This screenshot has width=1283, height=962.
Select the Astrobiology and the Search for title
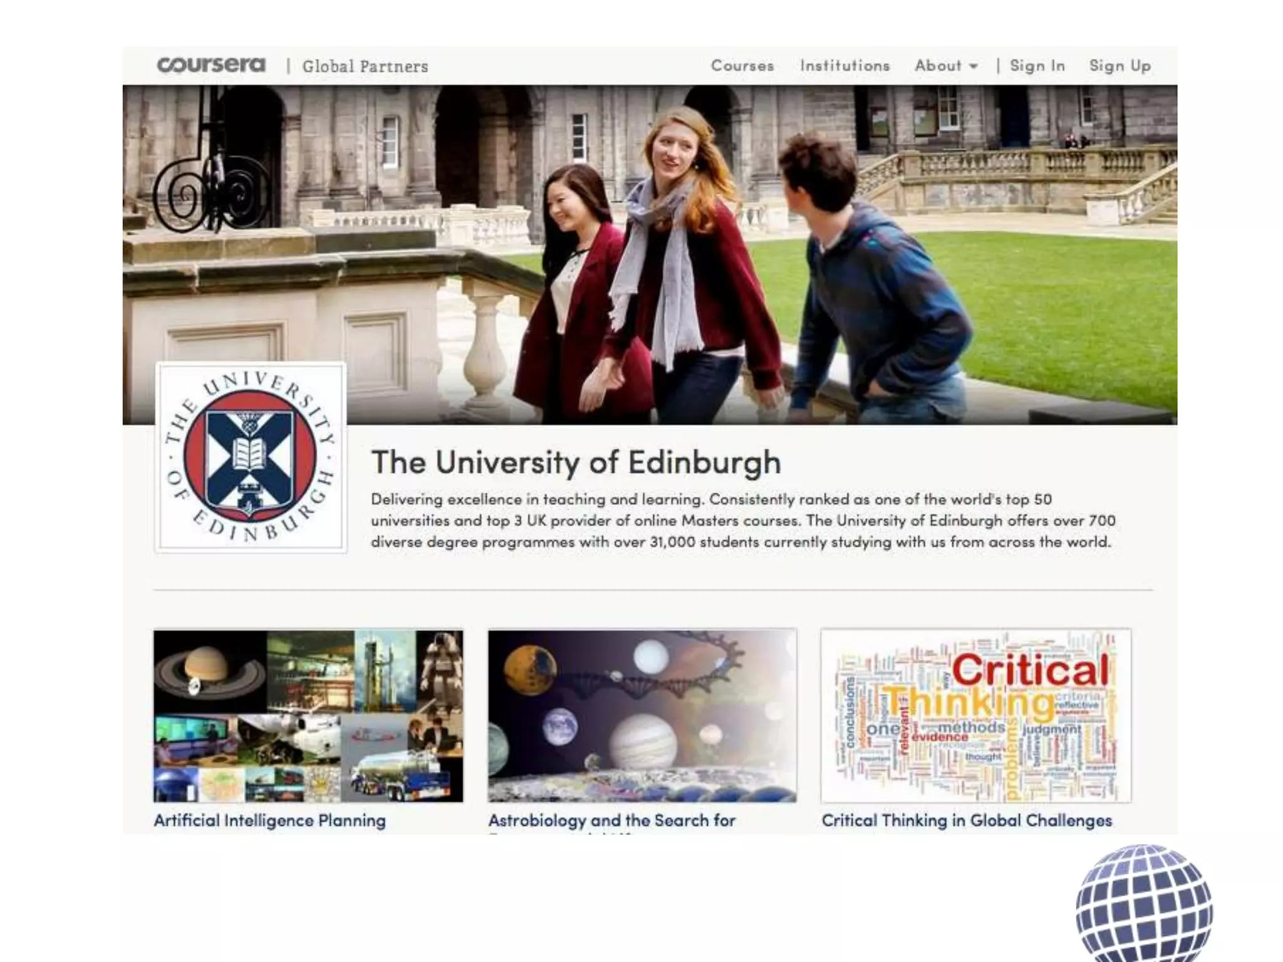(611, 820)
